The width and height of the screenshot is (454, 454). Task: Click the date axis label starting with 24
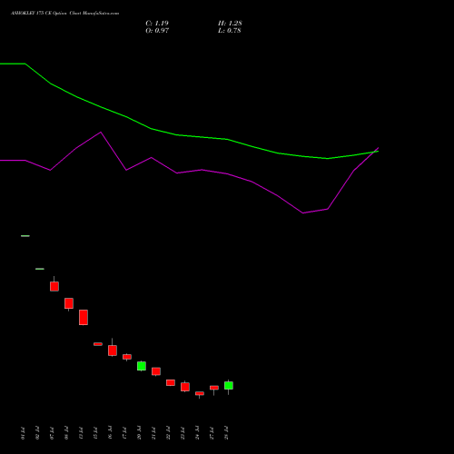point(197,433)
